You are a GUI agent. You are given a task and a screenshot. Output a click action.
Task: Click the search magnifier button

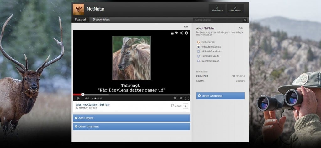point(245,20)
